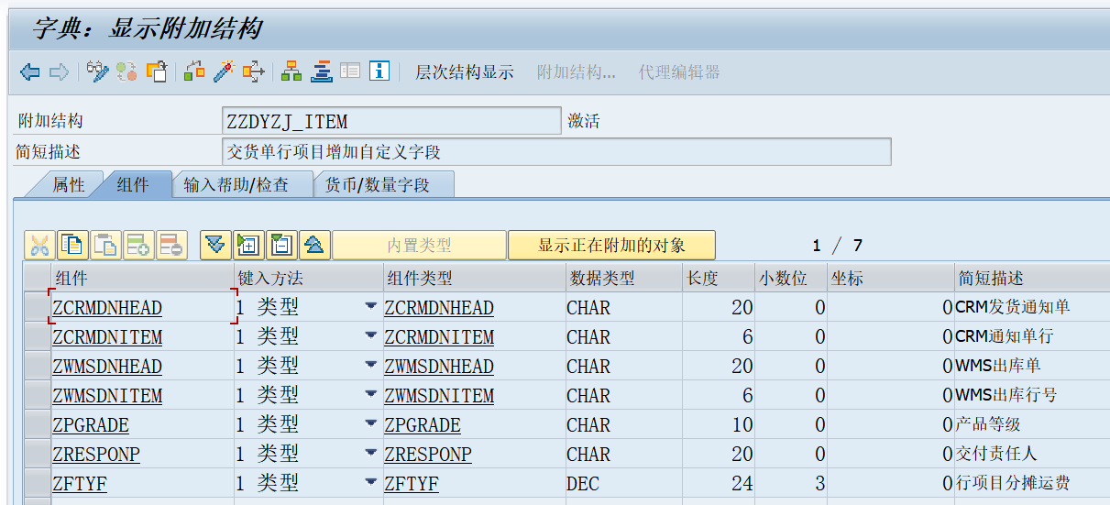Click the activate magic wand icon
This screenshot has width=1110, height=505.
coord(225,71)
